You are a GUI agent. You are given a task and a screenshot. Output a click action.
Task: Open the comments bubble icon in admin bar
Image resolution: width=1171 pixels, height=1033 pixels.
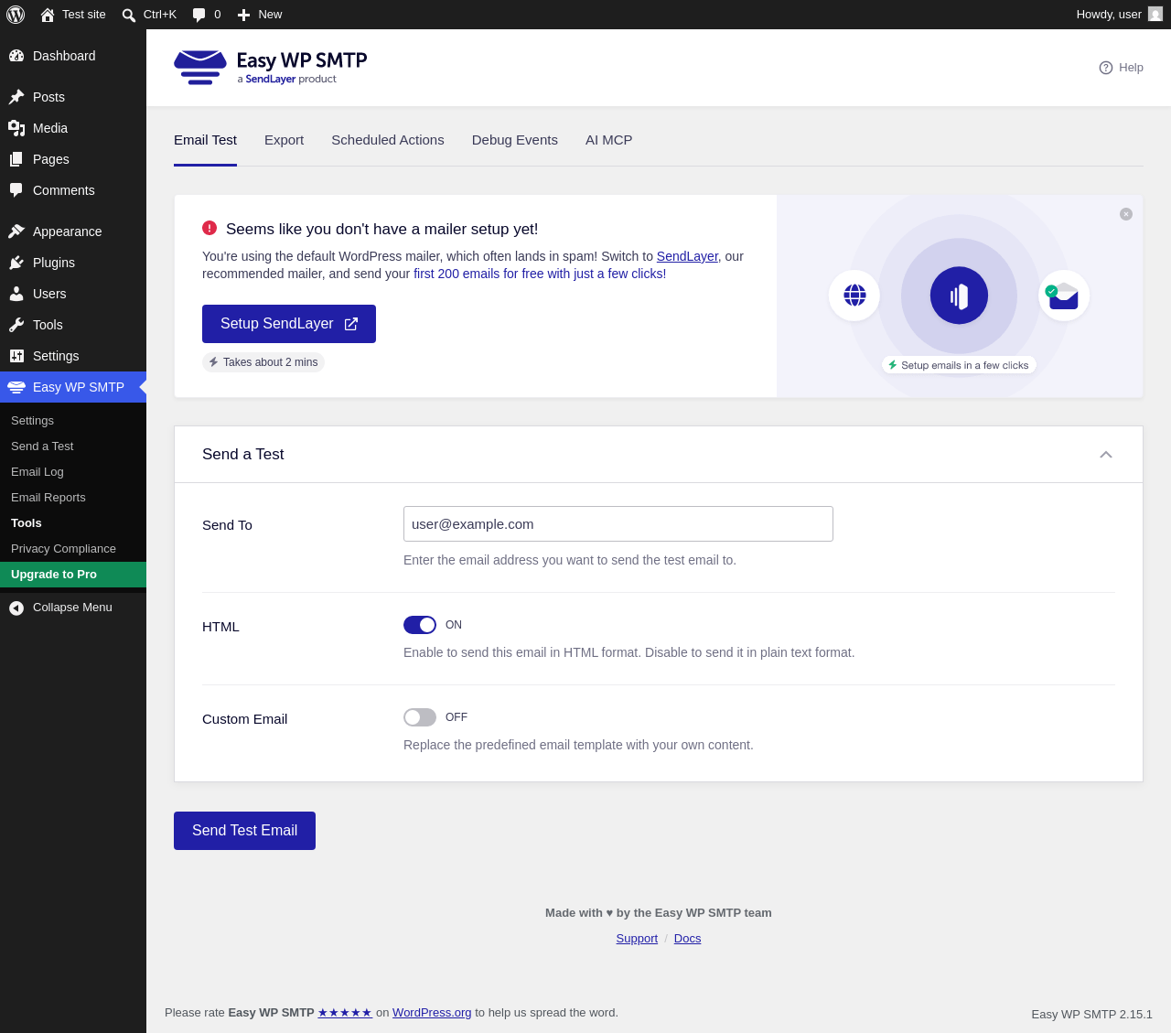tap(199, 15)
